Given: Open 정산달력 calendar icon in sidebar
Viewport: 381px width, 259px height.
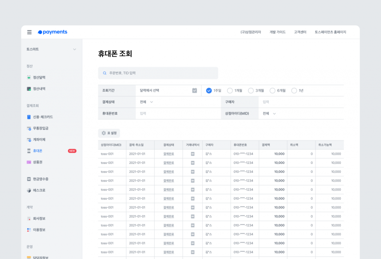Looking at the screenshot, I should [29, 77].
